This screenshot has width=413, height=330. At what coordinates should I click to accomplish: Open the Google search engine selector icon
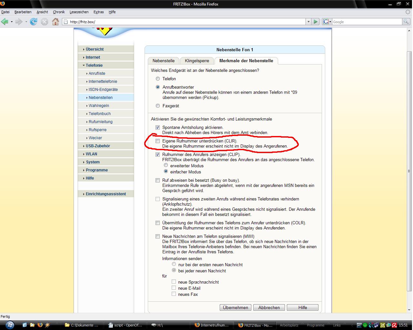tap(327, 22)
